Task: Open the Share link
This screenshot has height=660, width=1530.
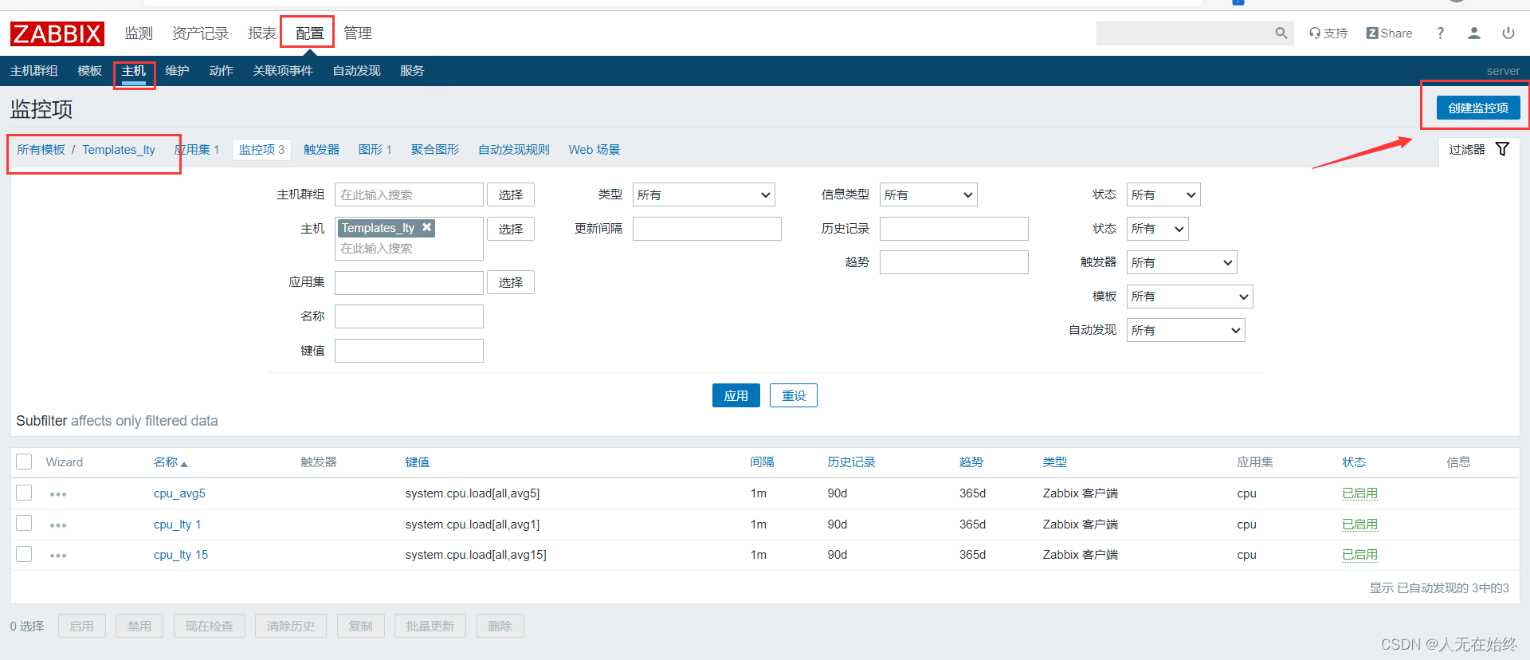Action: (x=1389, y=33)
